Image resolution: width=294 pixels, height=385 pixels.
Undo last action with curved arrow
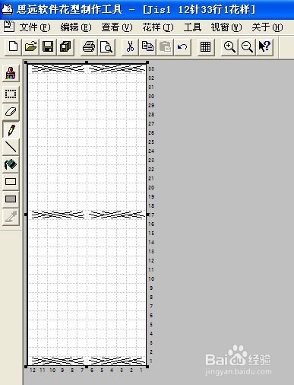(x=182, y=47)
